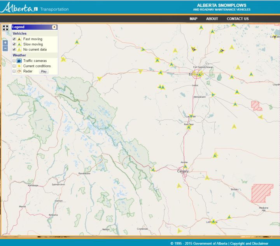The width and height of the screenshot is (280, 246).
Task: Click the Vehicles section heading
Action: coord(19,33)
